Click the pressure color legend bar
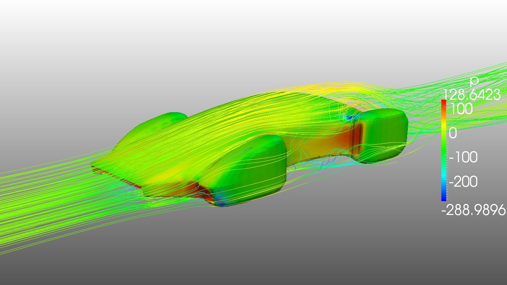507x285 pixels. coord(444,150)
